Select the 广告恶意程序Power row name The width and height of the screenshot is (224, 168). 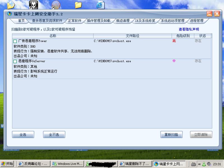pyautogui.click(x=32, y=41)
